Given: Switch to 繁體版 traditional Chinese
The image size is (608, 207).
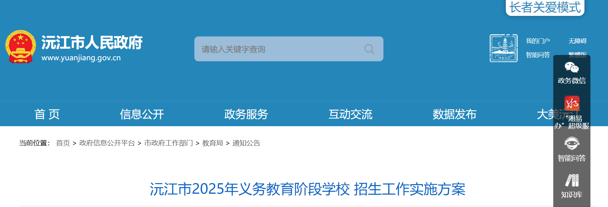Looking at the screenshot, I should 577,55.
